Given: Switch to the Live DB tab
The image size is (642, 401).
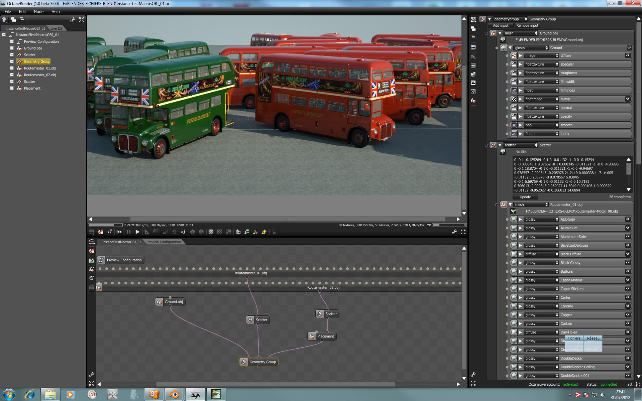Looking at the screenshot, I should tap(56, 28).
